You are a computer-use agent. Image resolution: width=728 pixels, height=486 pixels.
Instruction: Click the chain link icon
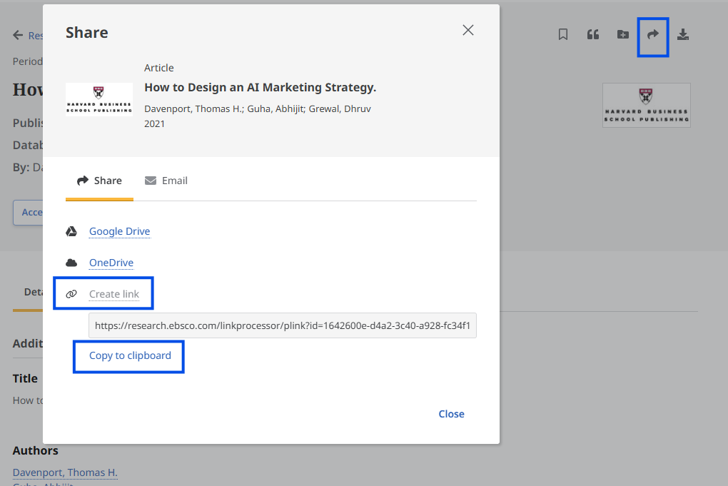(x=71, y=294)
